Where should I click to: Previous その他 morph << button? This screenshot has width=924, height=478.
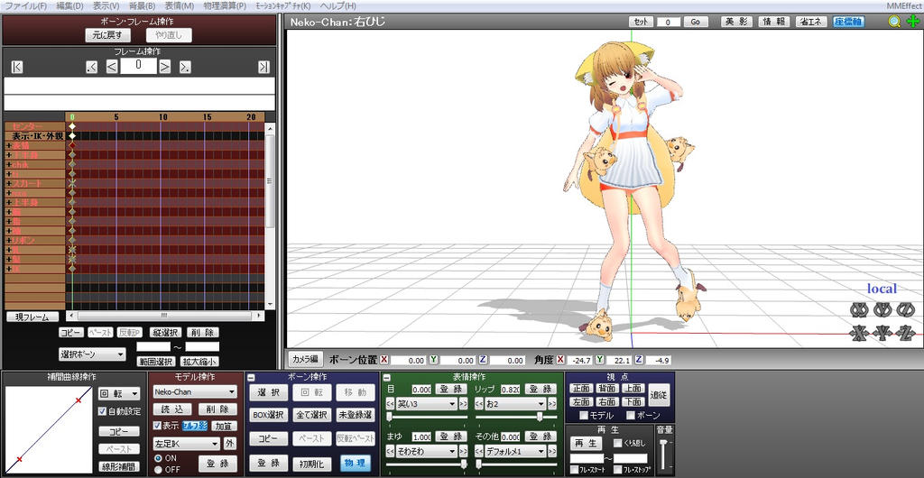pyautogui.click(x=479, y=452)
